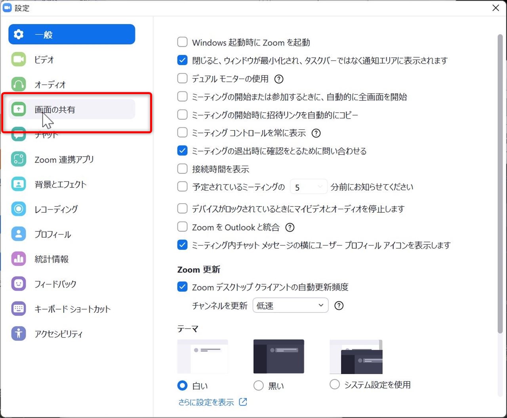Check 予定されているミーティングの reminder checkbox

182,187
